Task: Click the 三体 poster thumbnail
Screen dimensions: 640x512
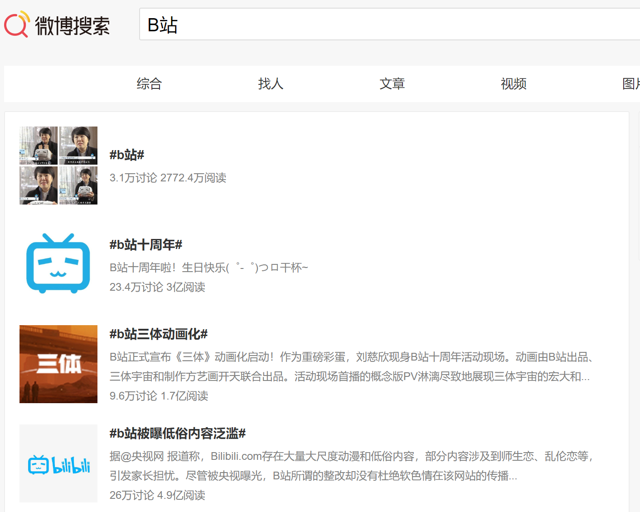Action: (58, 364)
